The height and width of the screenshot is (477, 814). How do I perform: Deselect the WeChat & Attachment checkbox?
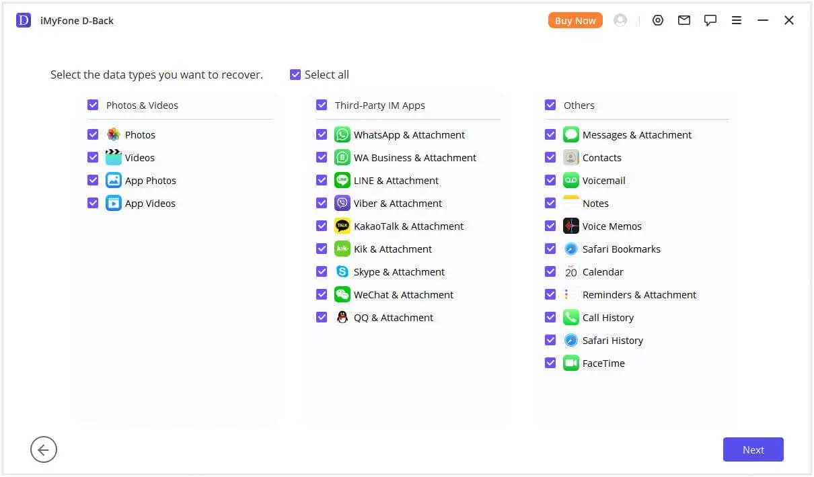(322, 295)
